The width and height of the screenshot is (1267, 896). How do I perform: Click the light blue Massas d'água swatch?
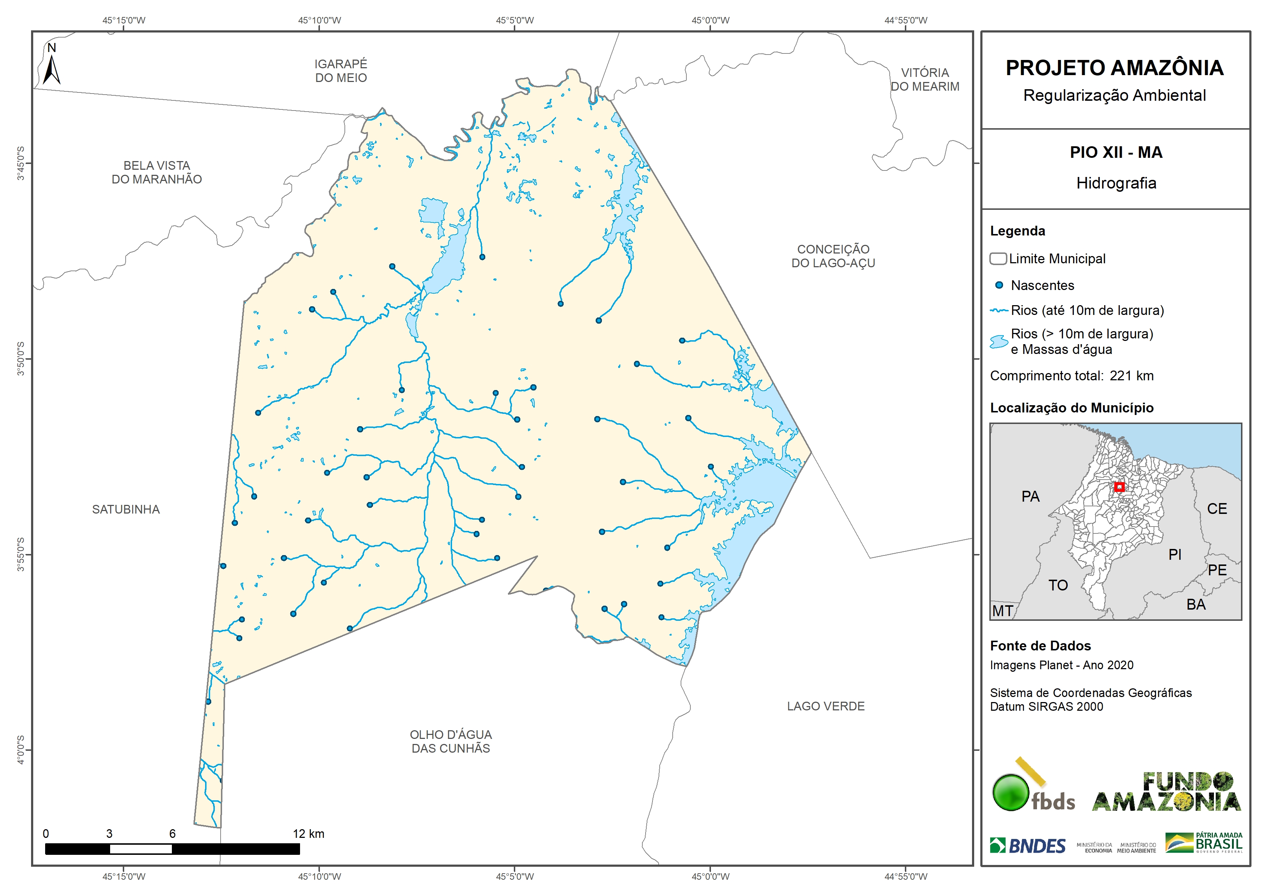[999, 342]
